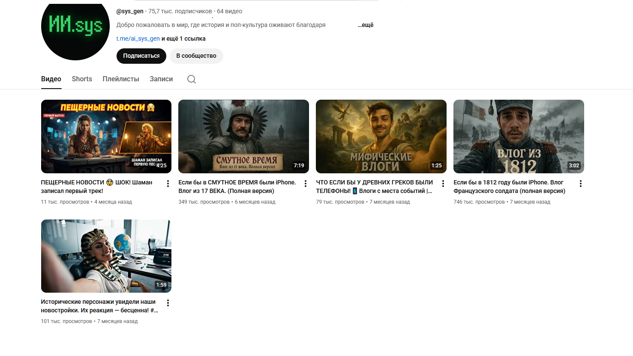Viewport: 633px width, 356px height.
Task: Click the channel search magnifier icon
Action: pyautogui.click(x=192, y=79)
